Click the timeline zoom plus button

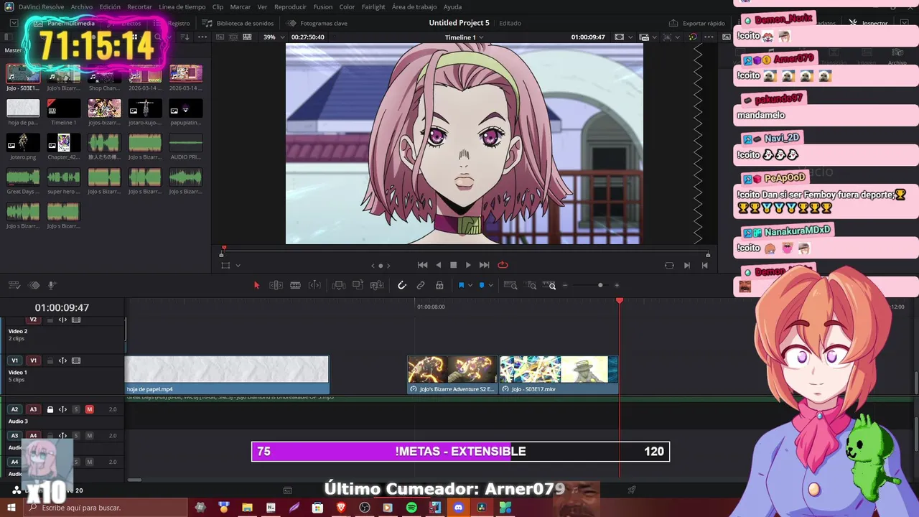pyautogui.click(x=617, y=285)
